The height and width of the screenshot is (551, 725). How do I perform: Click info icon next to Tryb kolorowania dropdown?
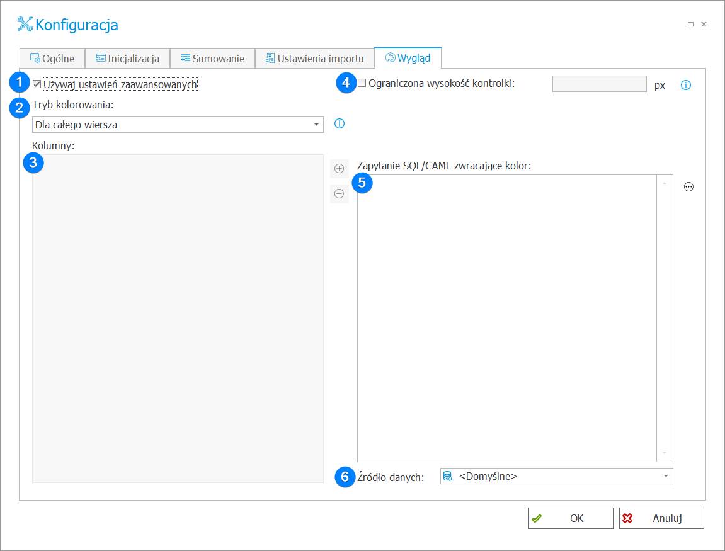click(x=340, y=123)
